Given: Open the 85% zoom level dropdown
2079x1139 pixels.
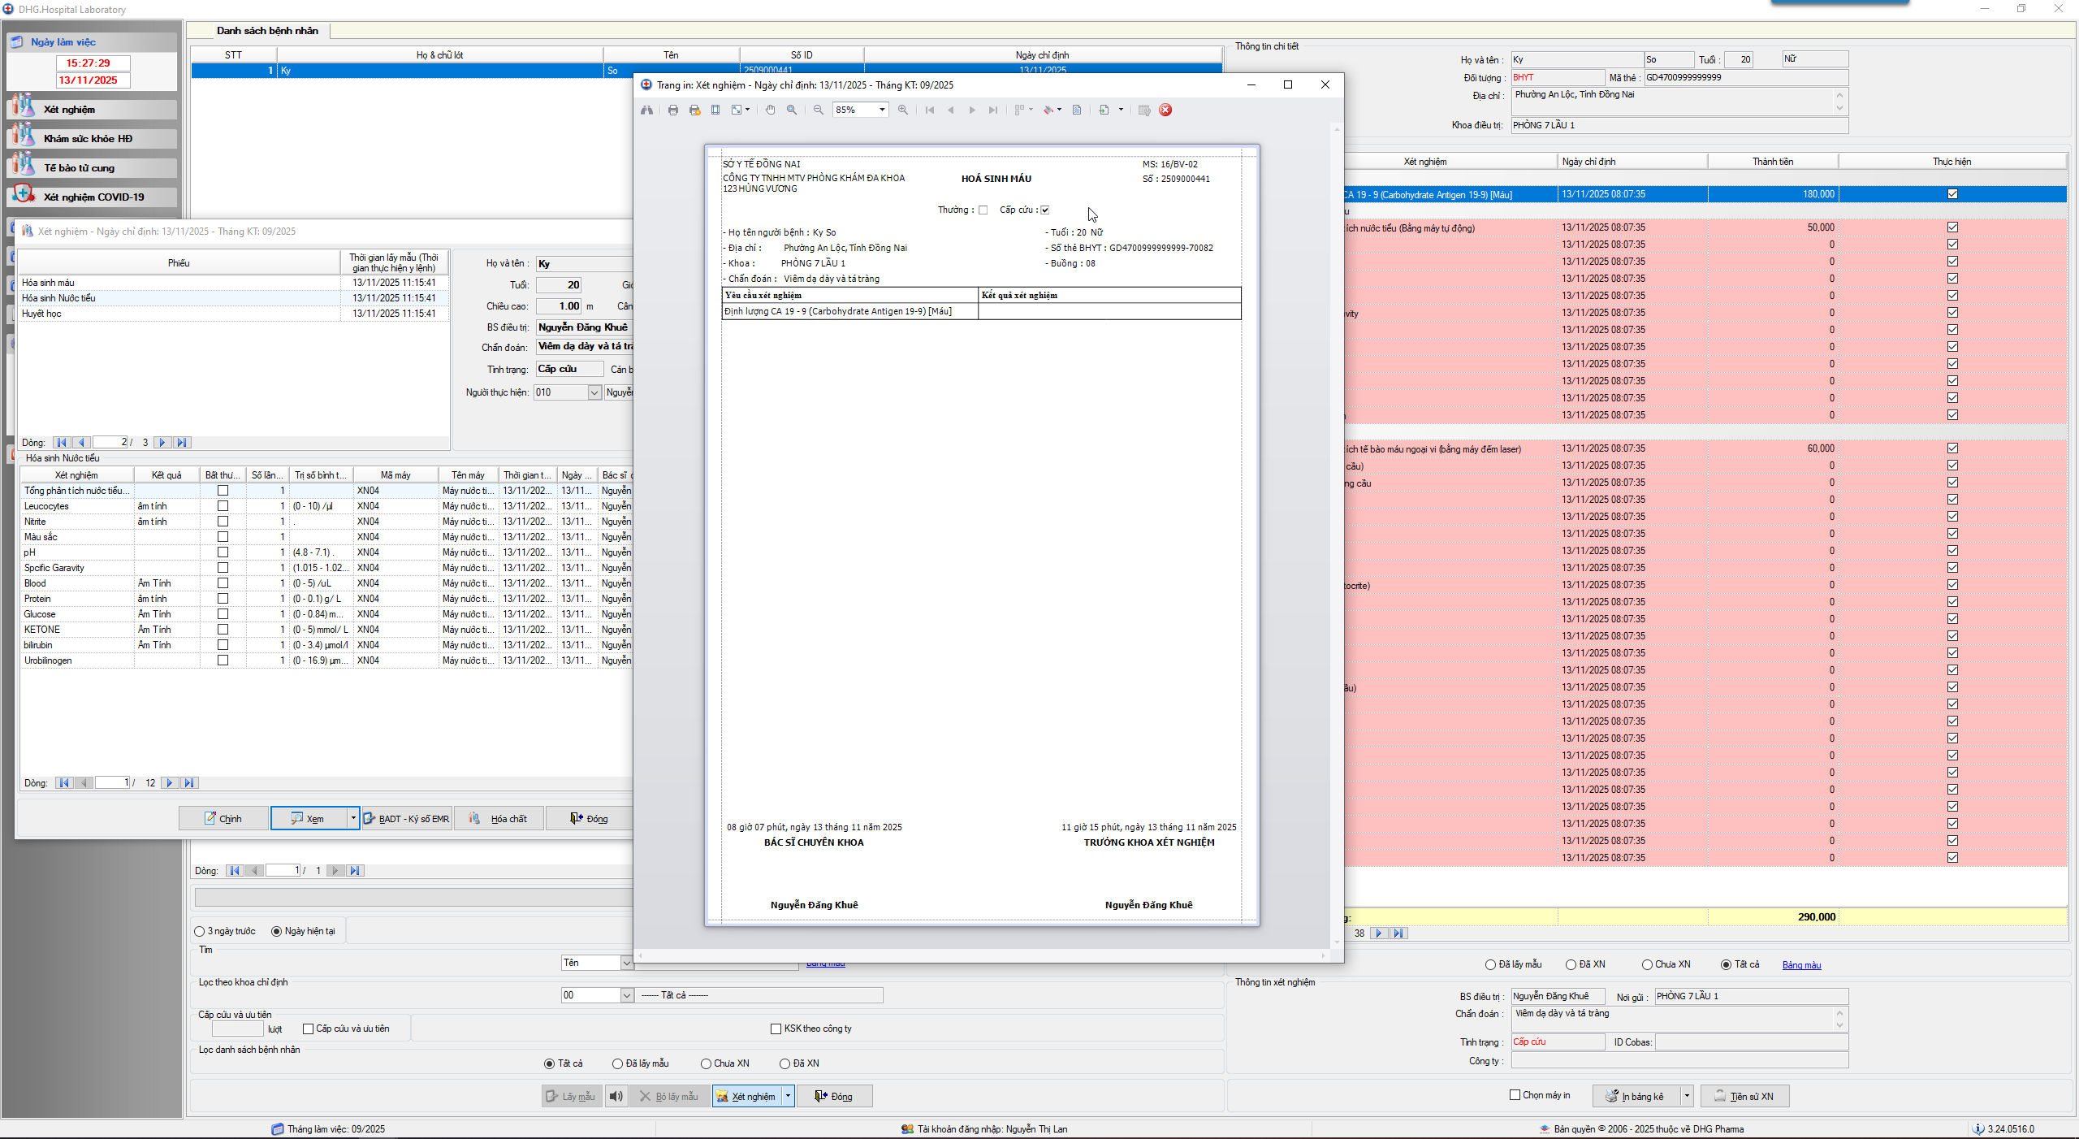Looking at the screenshot, I should 882,110.
